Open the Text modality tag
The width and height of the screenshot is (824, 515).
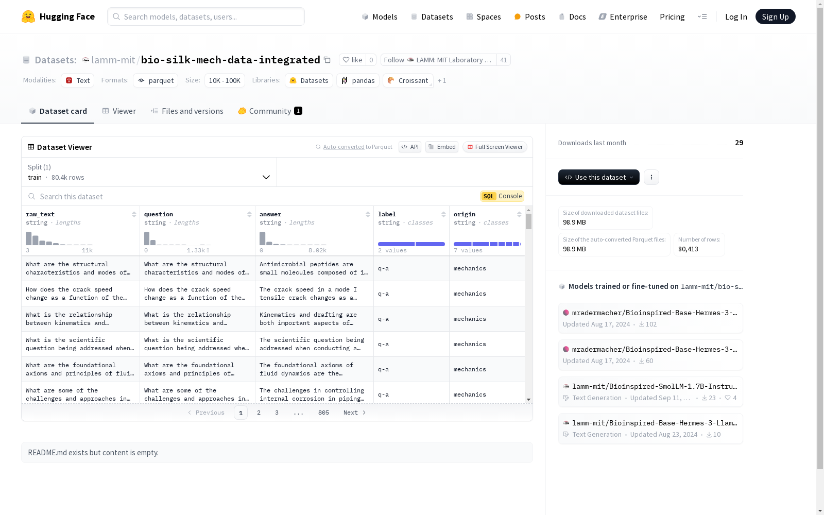78,80
